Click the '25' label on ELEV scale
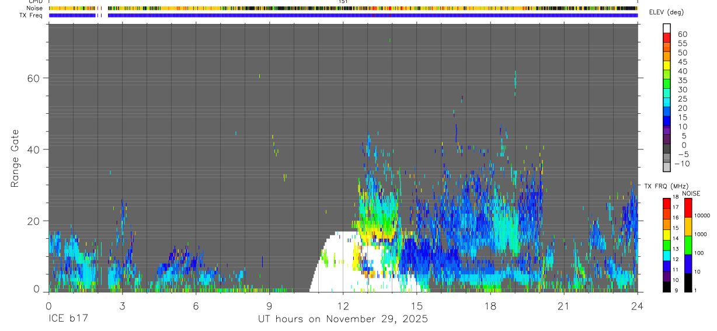The height and width of the screenshot is (331, 717). [683, 99]
